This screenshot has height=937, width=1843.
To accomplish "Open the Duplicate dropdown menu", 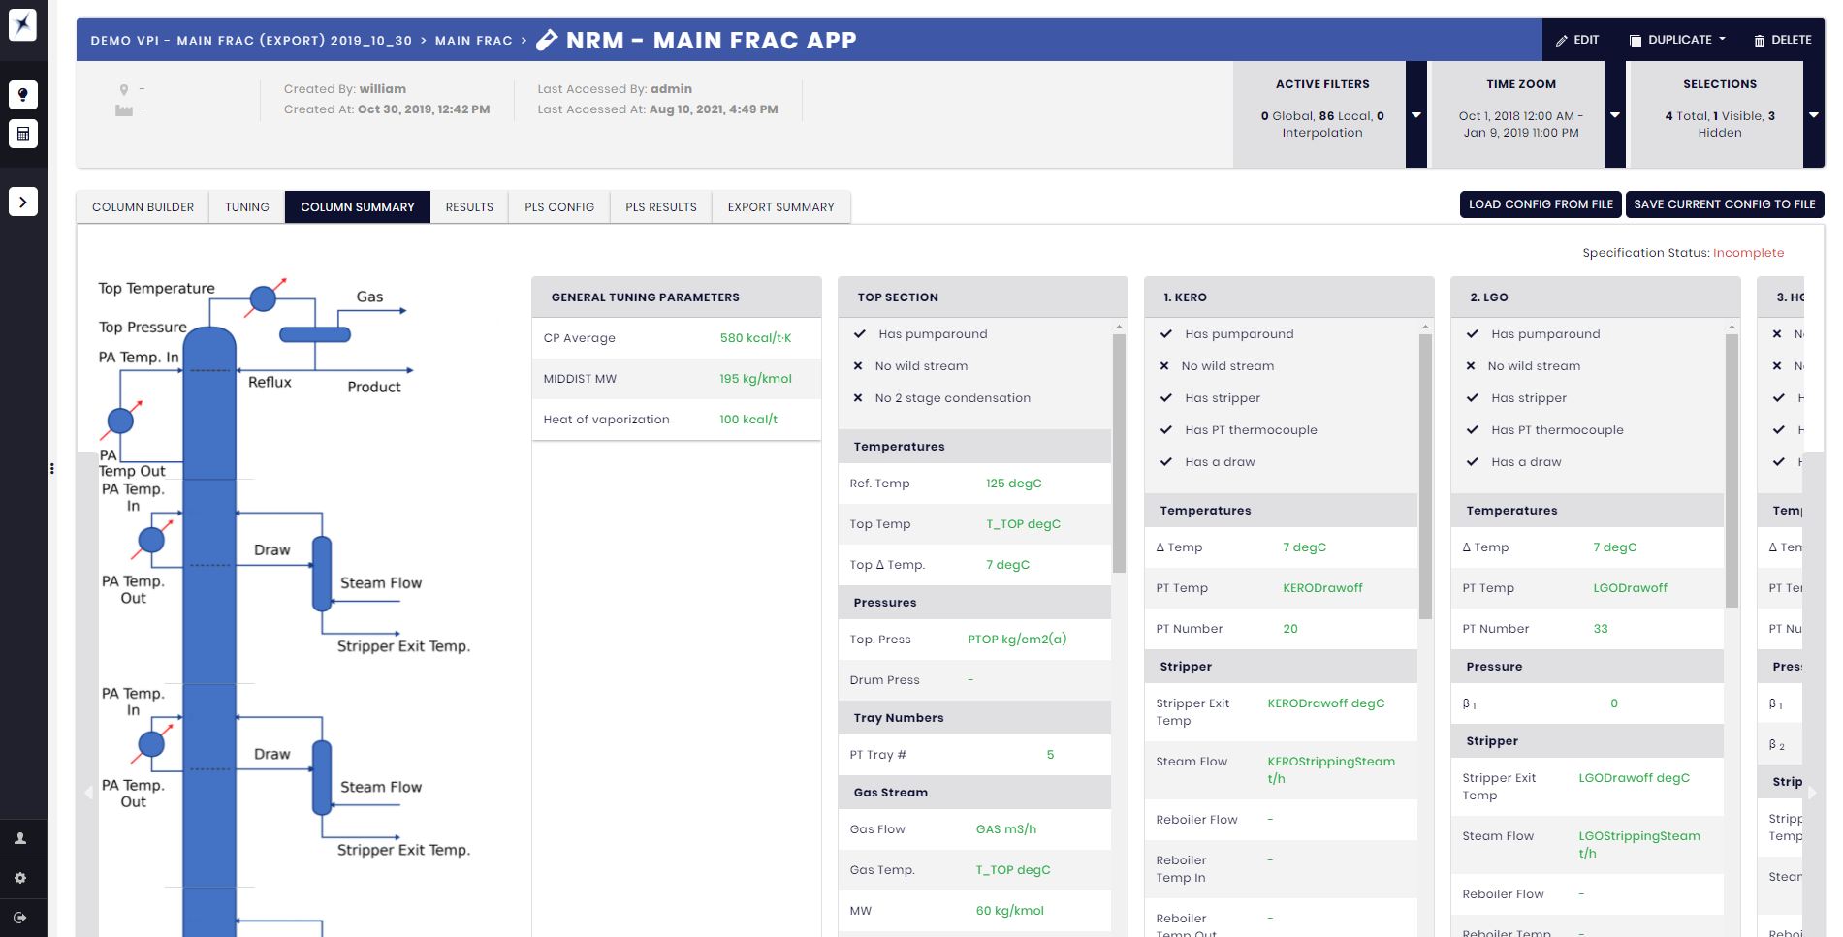I will 1677,40.
